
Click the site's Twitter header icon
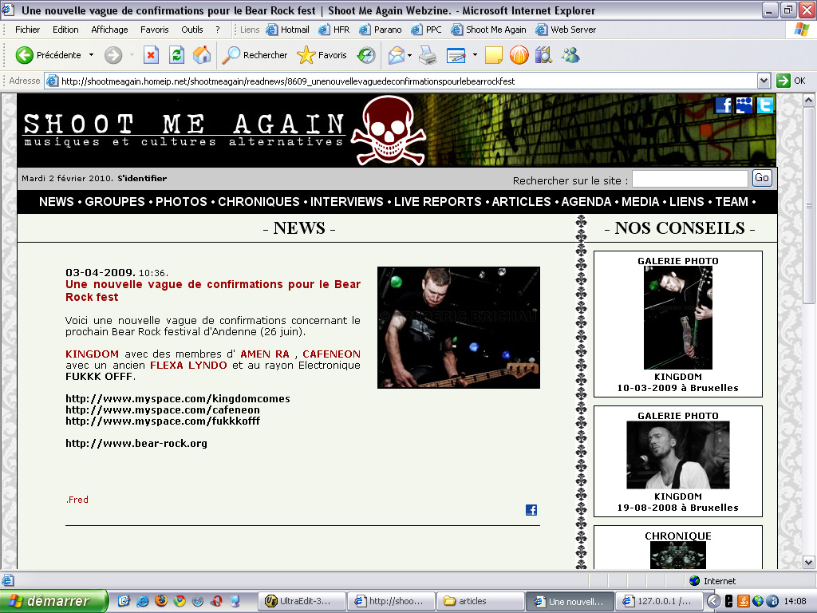click(765, 105)
